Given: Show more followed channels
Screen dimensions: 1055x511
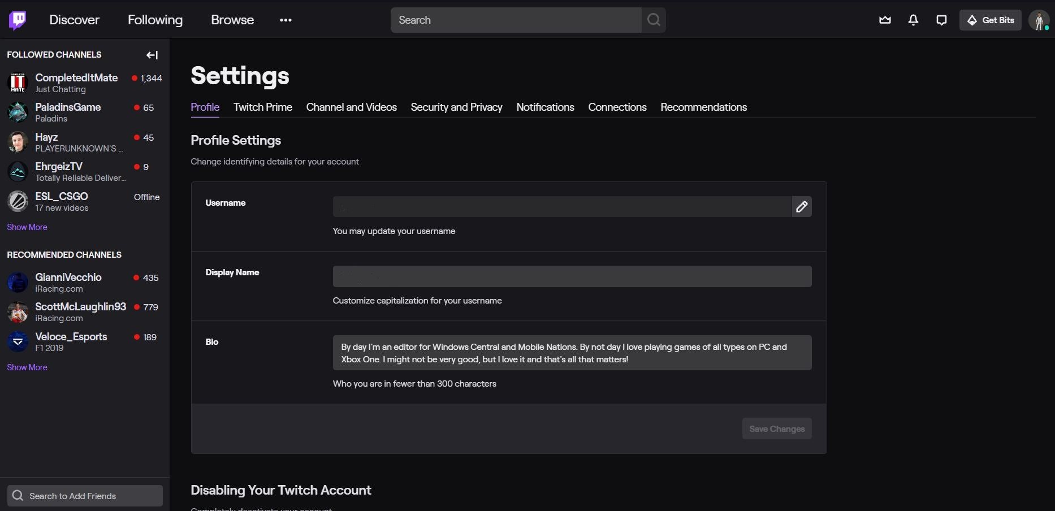Looking at the screenshot, I should coord(27,227).
